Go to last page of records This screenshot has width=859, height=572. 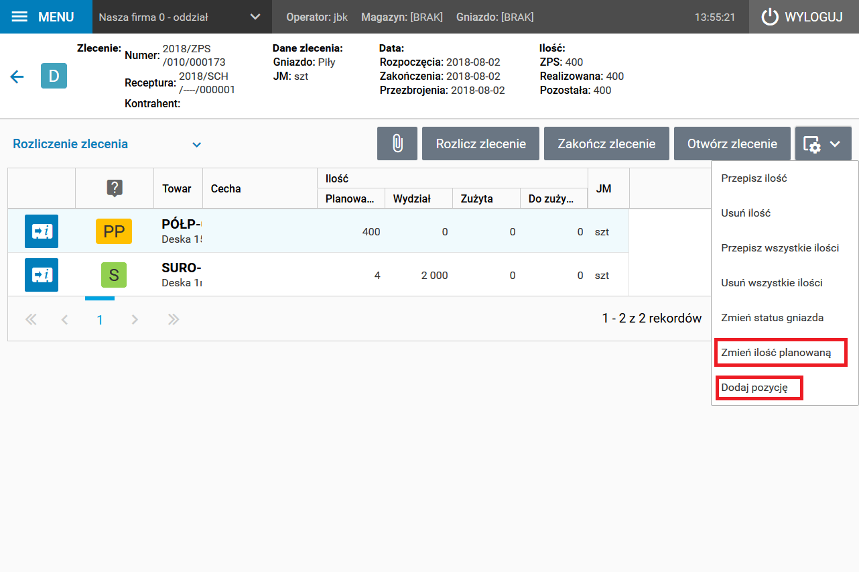[x=174, y=319]
